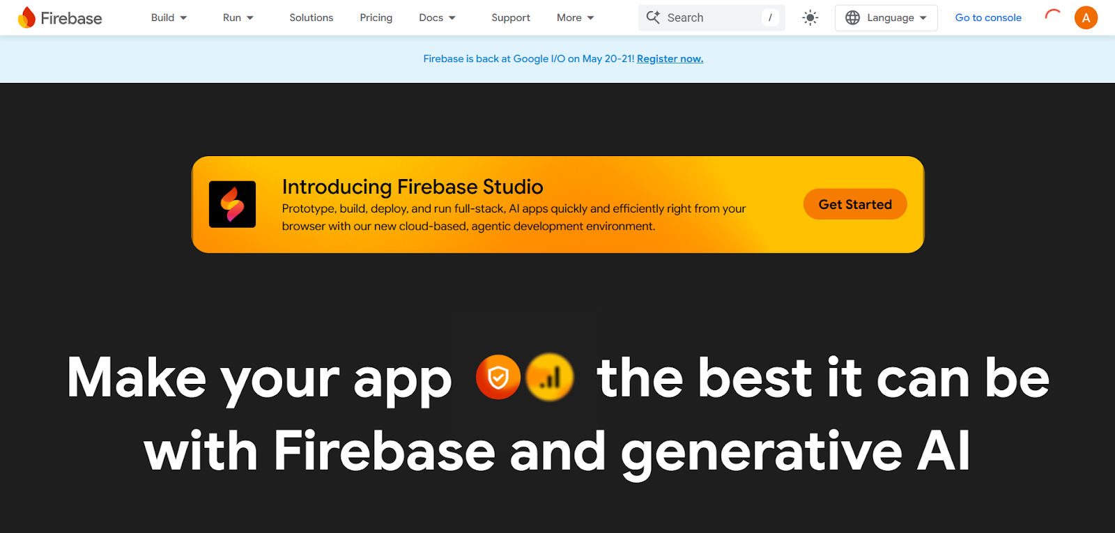Screen dimensions: 1115x533
Task: Open the account avatar A
Action: pyautogui.click(x=1086, y=17)
